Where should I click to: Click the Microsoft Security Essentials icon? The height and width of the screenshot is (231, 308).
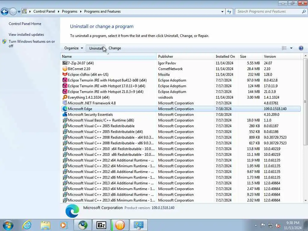(65, 114)
